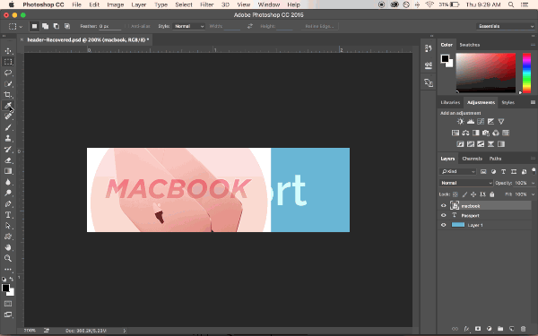The height and width of the screenshot is (336, 538).
Task: Select the Zoom tool in toolbar
Action: pyautogui.click(x=8, y=259)
